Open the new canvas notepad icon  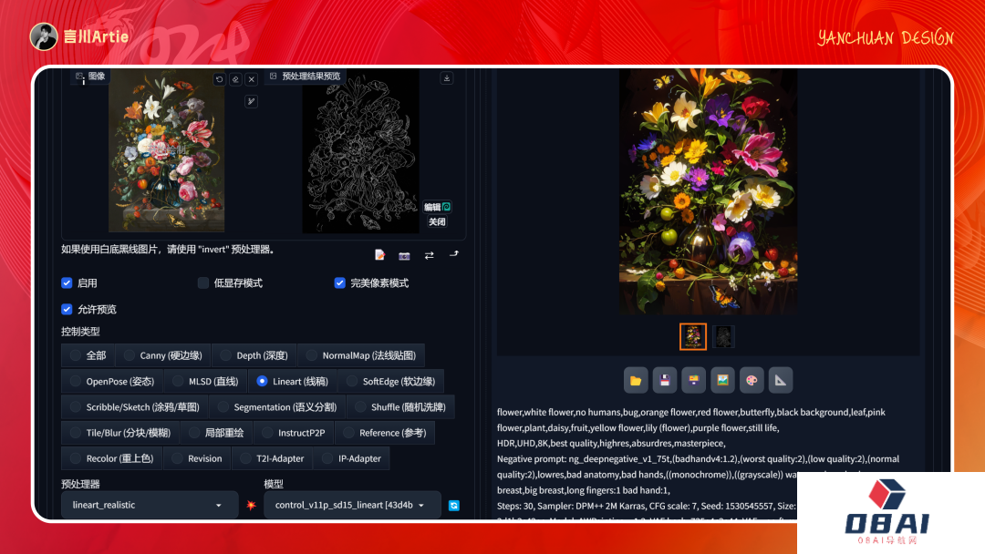click(x=379, y=255)
